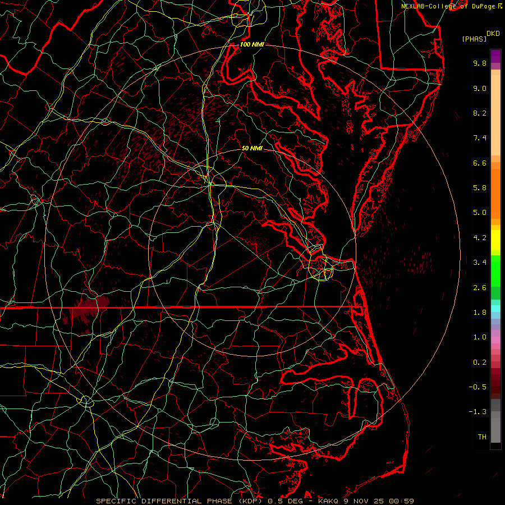Pick the bright yellow color bar segment

(495, 240)
